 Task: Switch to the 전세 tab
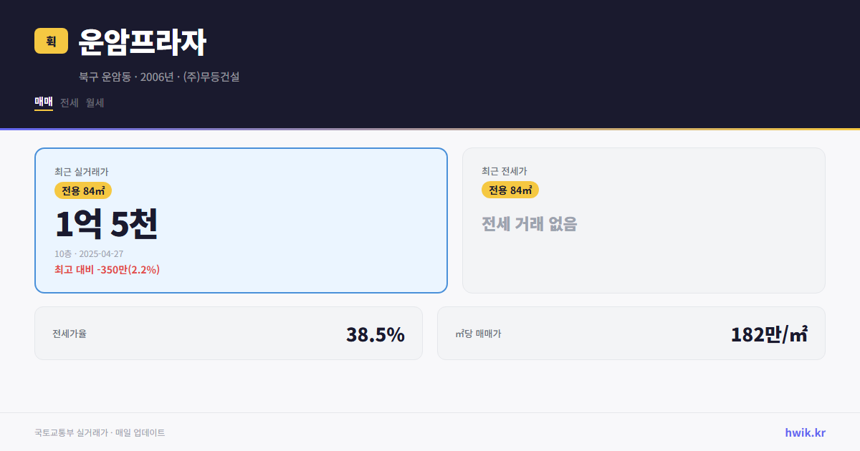coord(68,102)
